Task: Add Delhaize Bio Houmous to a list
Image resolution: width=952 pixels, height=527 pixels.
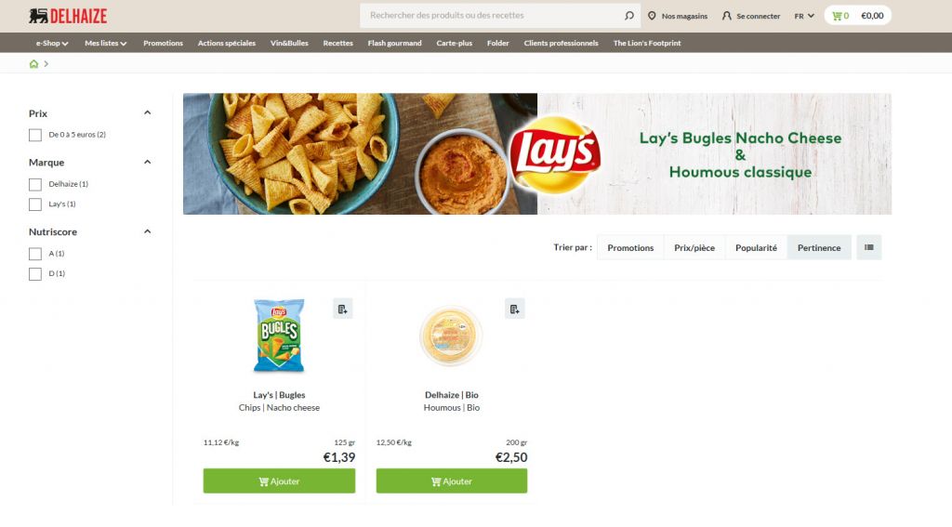Action: [x=515, y=309]
